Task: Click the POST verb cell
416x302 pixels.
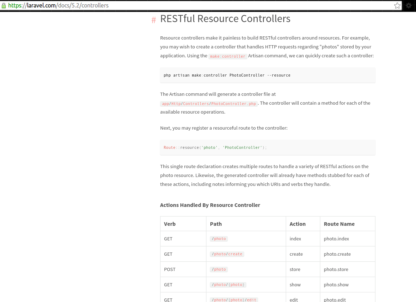Action: [x=170, y=269]
